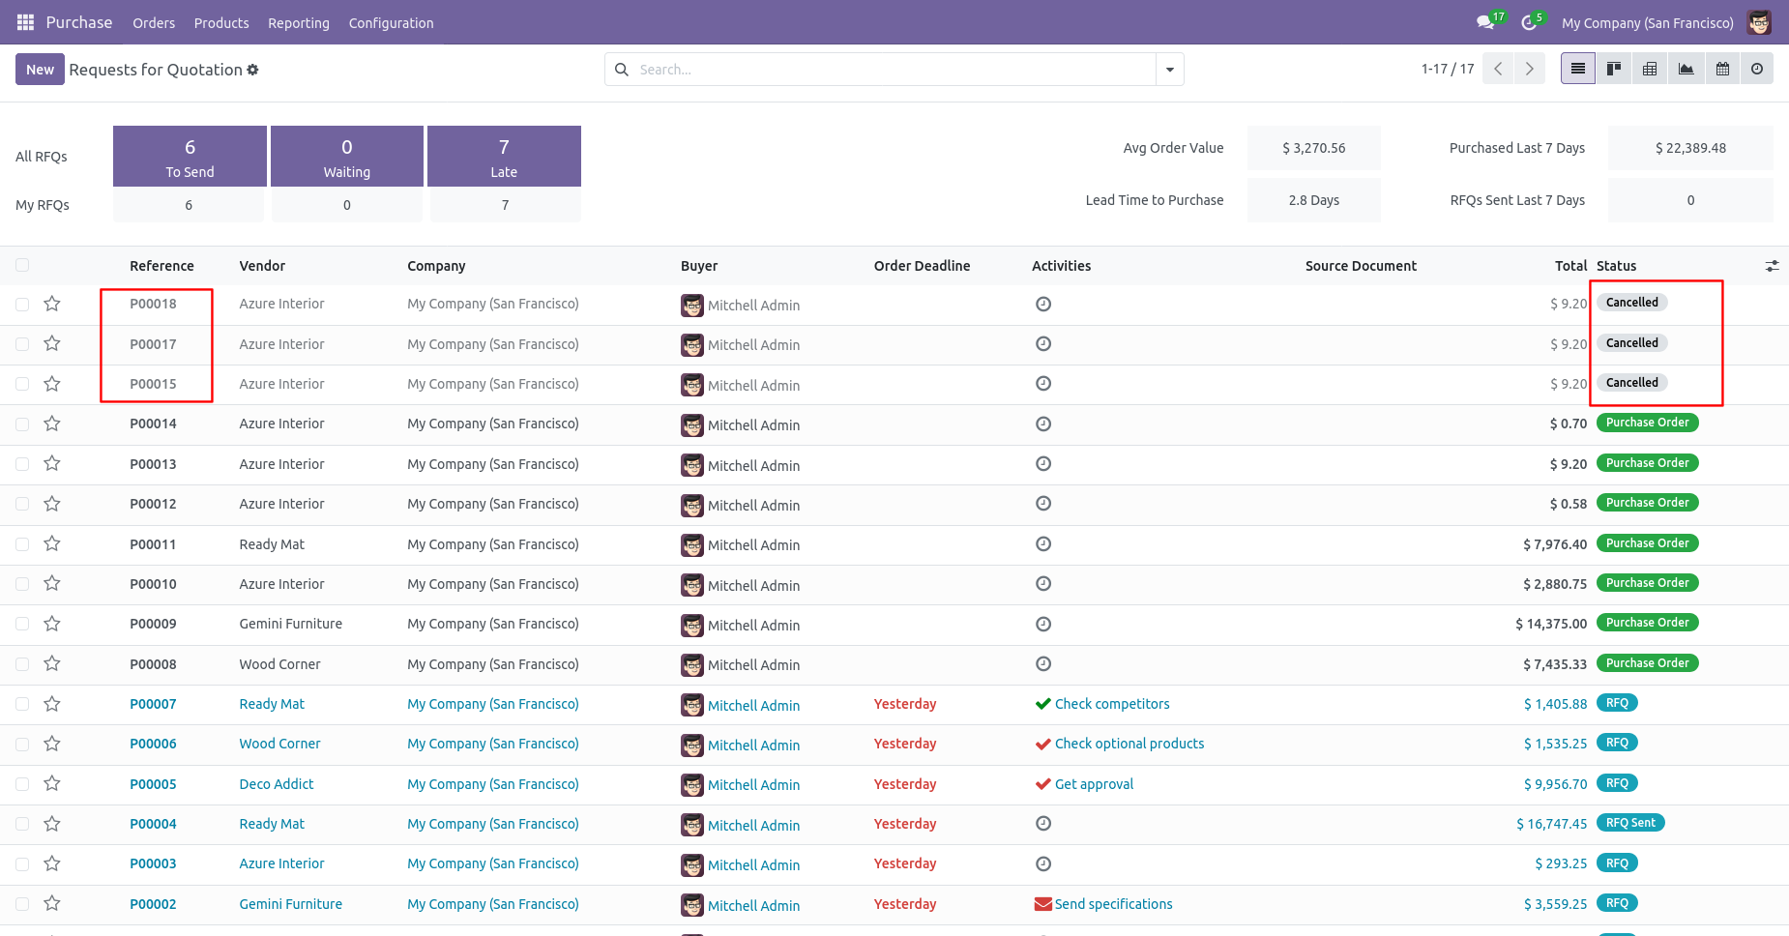Open the Products menu
The width and height of the screenshot is (1789, 936).
(x=221, y=23)
